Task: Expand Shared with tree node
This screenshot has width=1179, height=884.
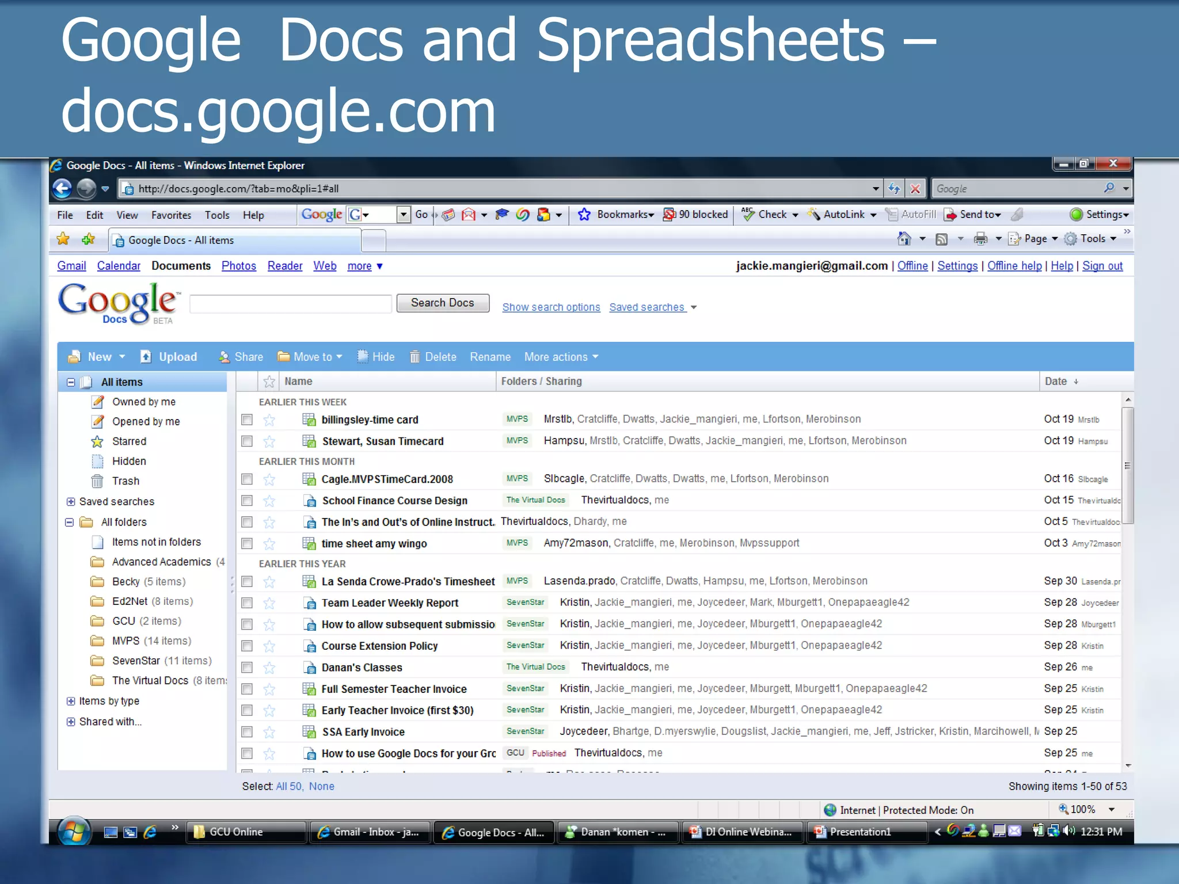Action: [x=71, y=722]
